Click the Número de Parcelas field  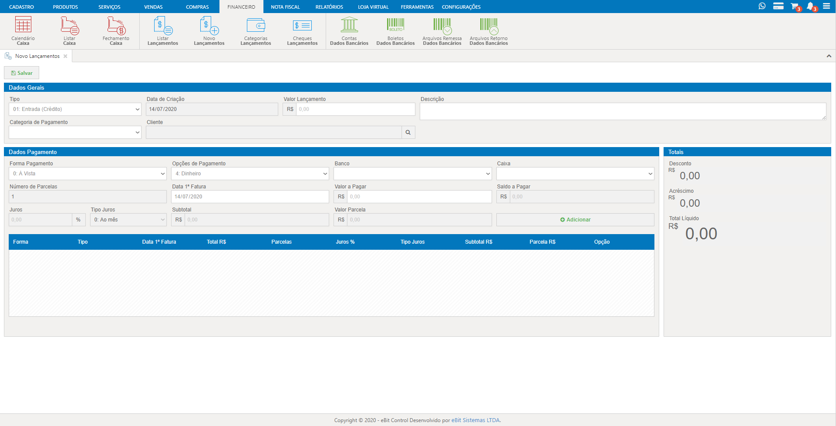click(88, 197)
